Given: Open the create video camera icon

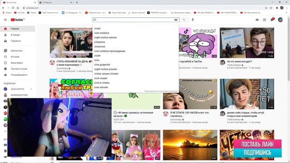Looking at the screenshot, I should click(257, 20).
